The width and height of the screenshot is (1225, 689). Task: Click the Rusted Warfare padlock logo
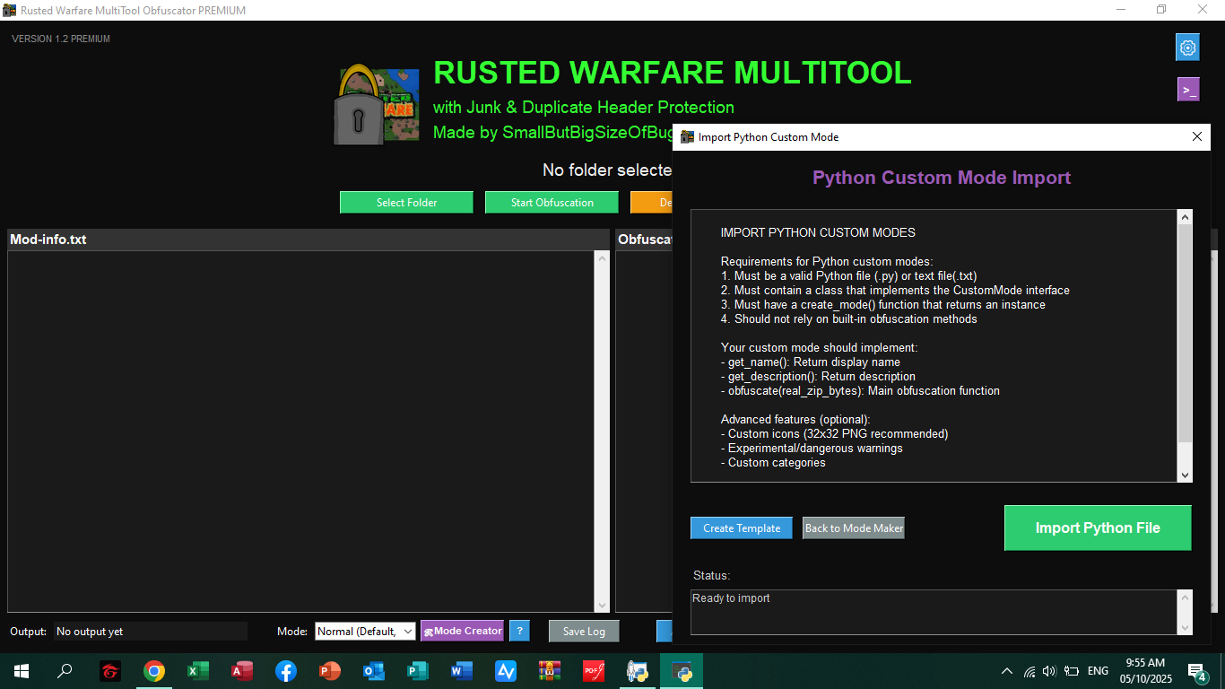tap(376, 105)
